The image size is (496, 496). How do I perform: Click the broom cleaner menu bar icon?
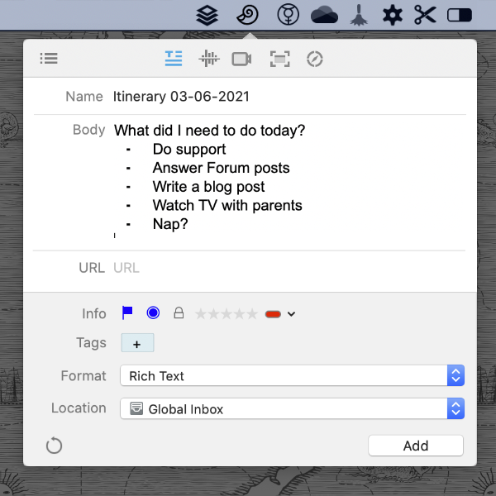tap(359, 15)
